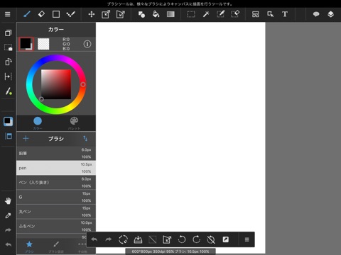Select the Text tool
341x255 pixels.
pos(285,14)
